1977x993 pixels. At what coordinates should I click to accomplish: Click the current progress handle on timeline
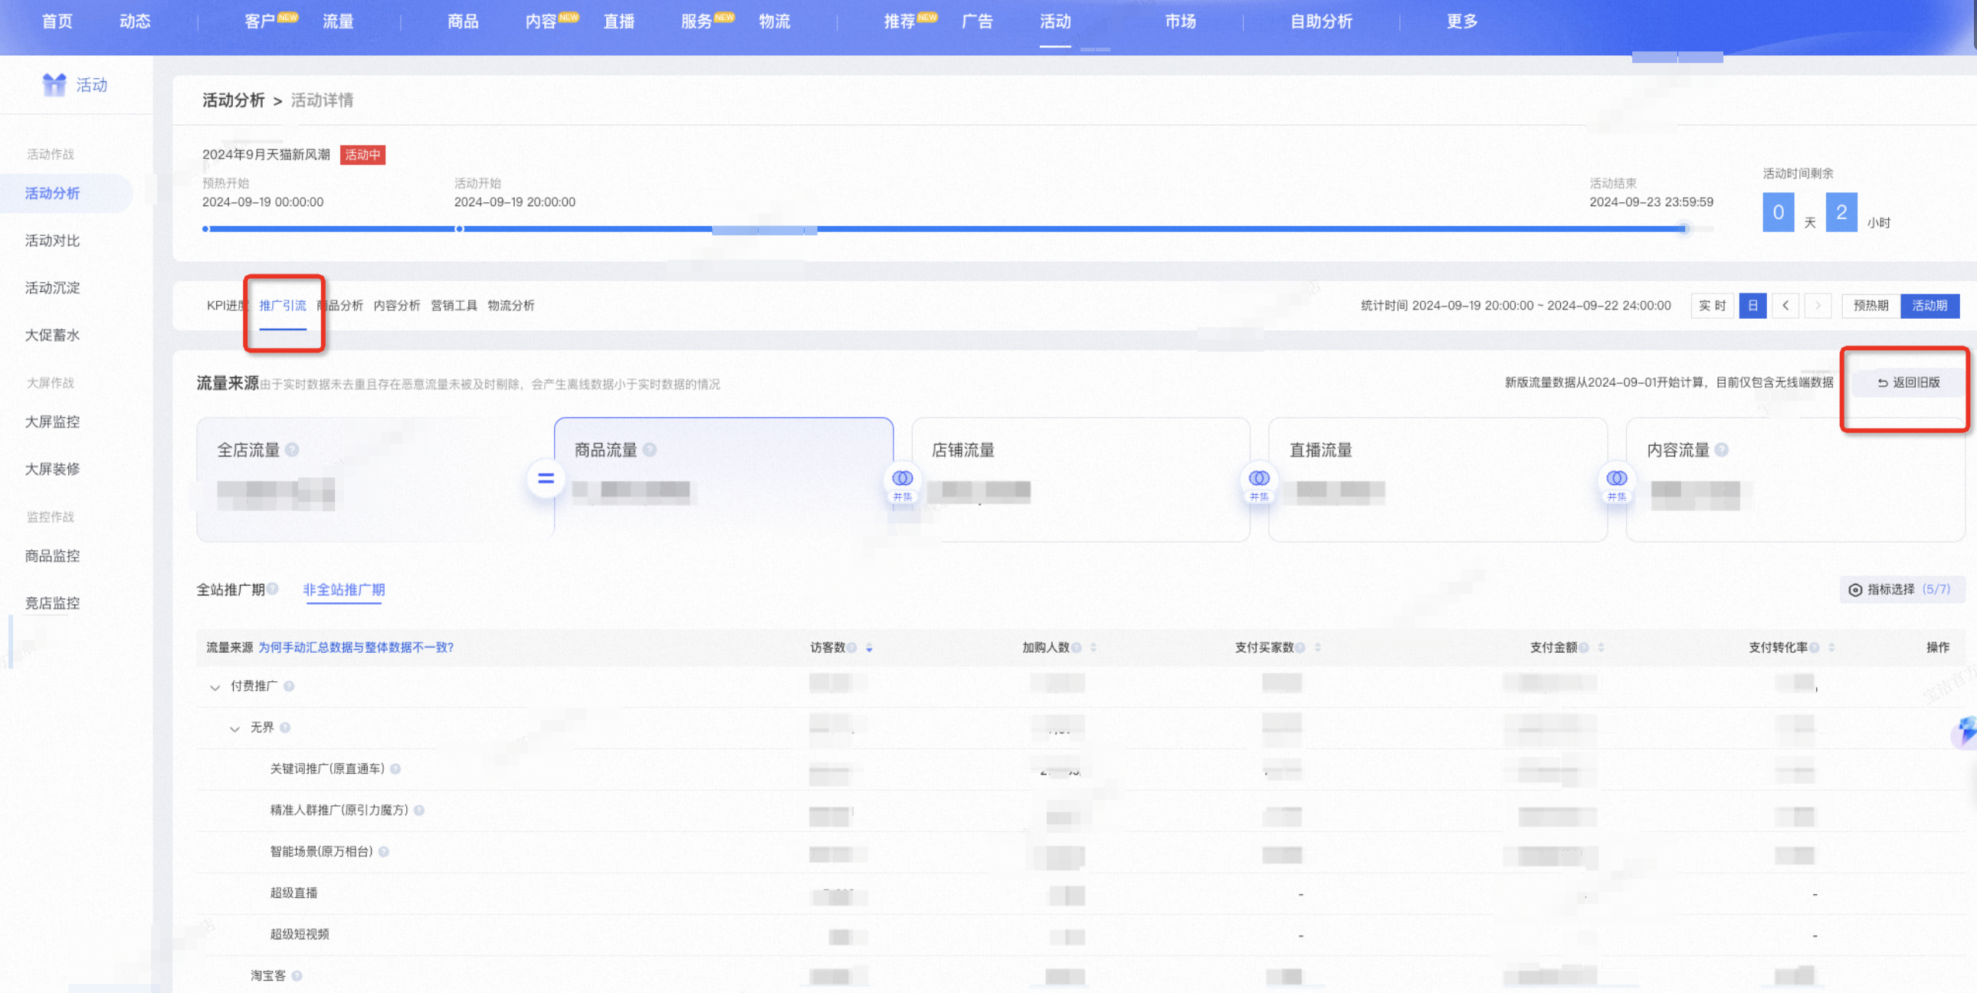(1684, 228)
